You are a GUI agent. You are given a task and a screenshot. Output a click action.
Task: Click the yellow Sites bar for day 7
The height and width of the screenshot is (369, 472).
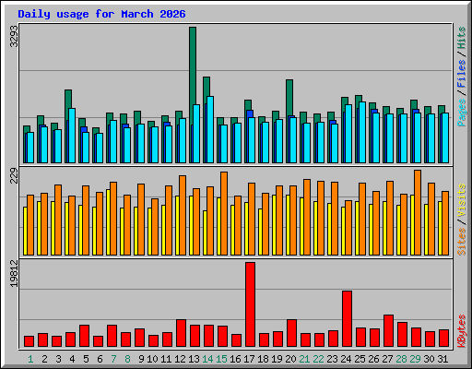108,222
